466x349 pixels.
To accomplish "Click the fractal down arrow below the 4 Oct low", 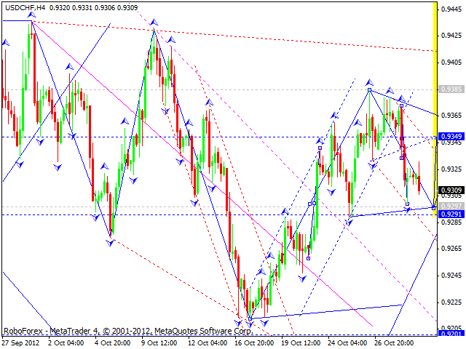I will [x=110, y=243].
